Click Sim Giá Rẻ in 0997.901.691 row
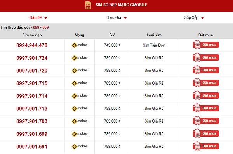 pos(154,147)
